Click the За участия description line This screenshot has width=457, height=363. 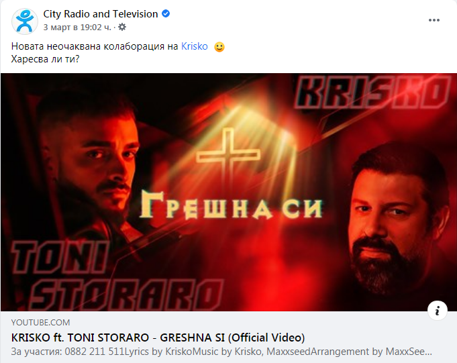(x=221, y=352)
